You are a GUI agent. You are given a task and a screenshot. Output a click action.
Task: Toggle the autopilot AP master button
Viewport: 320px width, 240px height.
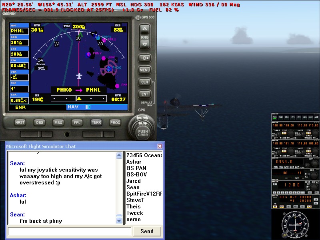click(275, 207)
